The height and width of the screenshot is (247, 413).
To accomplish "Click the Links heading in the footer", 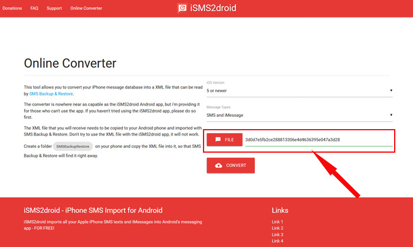I will pyautogui.click(x=280, y=210).
